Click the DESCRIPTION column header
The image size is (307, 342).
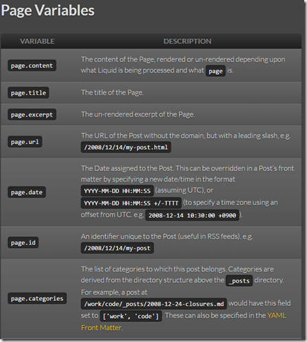(188, 41)
